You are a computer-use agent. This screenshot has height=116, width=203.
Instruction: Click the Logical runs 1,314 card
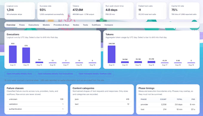20,11
